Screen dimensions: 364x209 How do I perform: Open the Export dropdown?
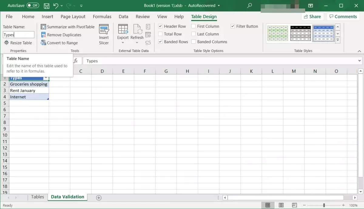pyautogui.click(x=123, y=40)
